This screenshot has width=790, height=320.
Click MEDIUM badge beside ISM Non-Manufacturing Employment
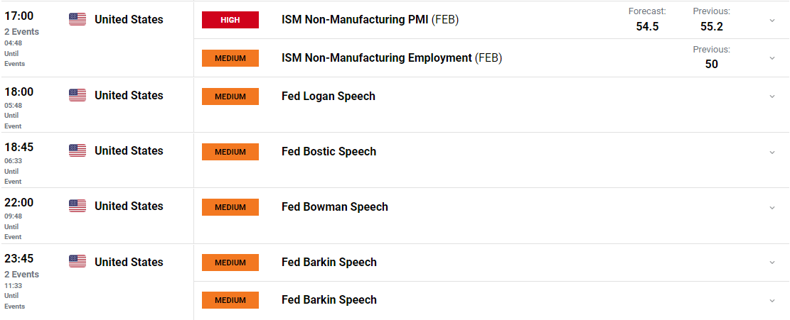click(x=230, y=58)
